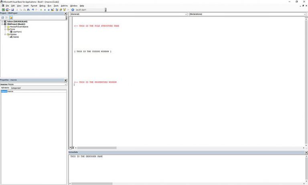Image resolution: width=308 pixels, height=185 pixels.
Task: Open the (Declarations) procedure dropdown
Action: pos(305,14)
